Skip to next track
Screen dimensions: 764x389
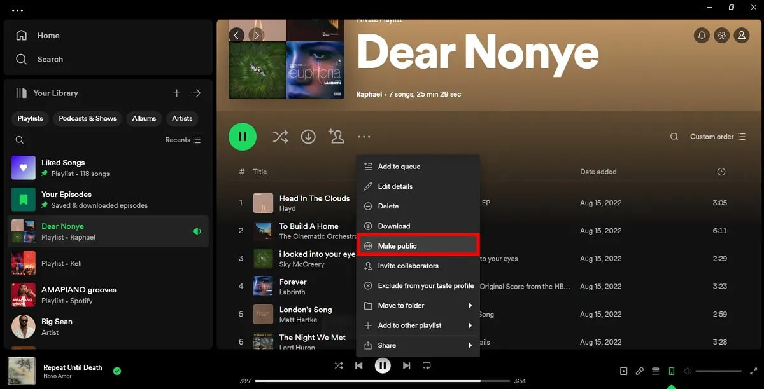[x=406, y=365]
